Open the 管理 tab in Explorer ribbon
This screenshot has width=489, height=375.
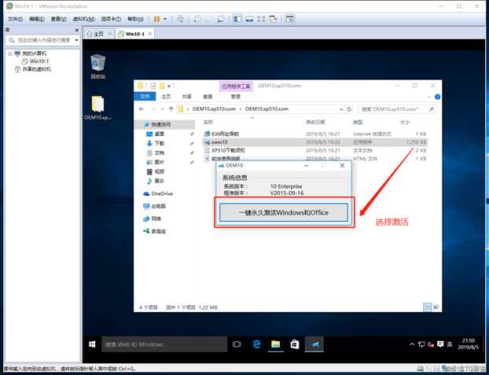[x=235, y=97]
